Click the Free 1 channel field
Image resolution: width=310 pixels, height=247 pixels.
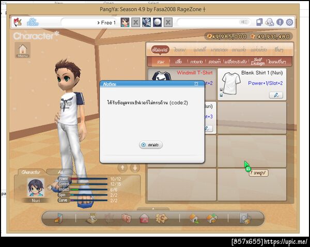click(88, 22)
